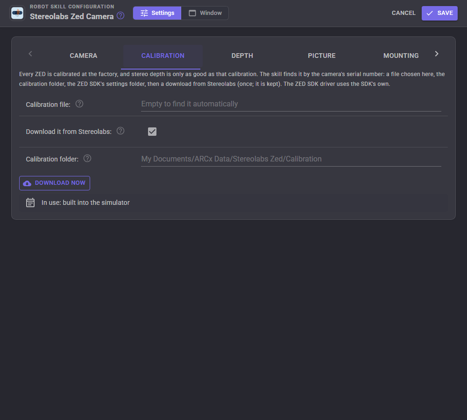Open the Depth tab

click(242, 56)
